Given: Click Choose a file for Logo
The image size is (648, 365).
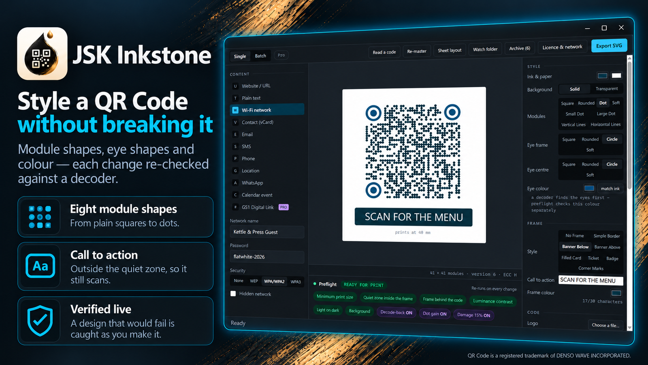Looking at the screenshot, I should [605, 325].
